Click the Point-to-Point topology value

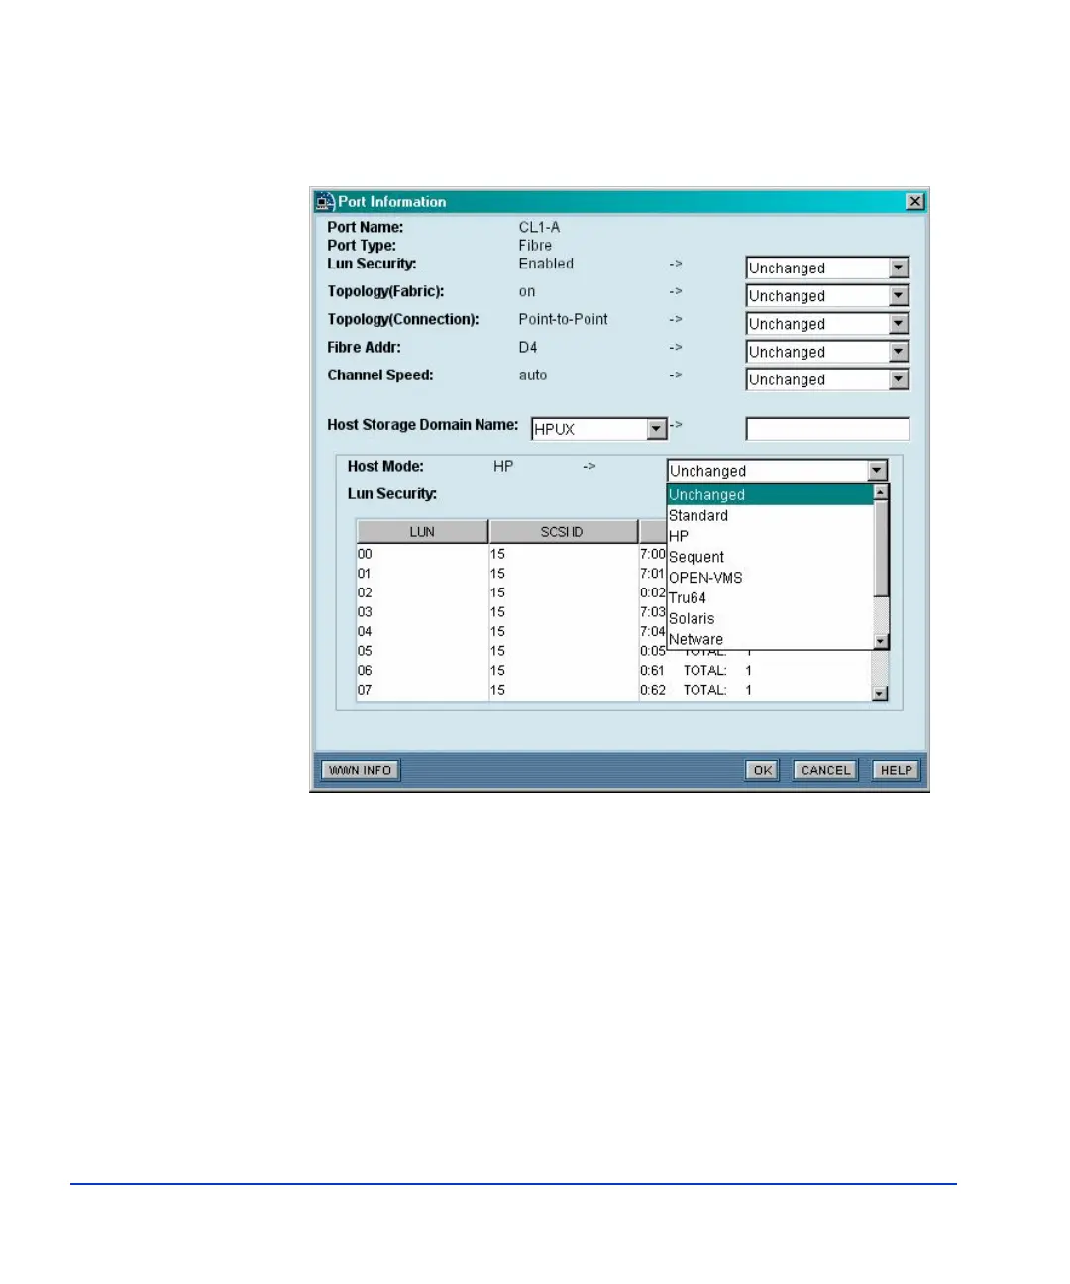(x=563, y=319)
